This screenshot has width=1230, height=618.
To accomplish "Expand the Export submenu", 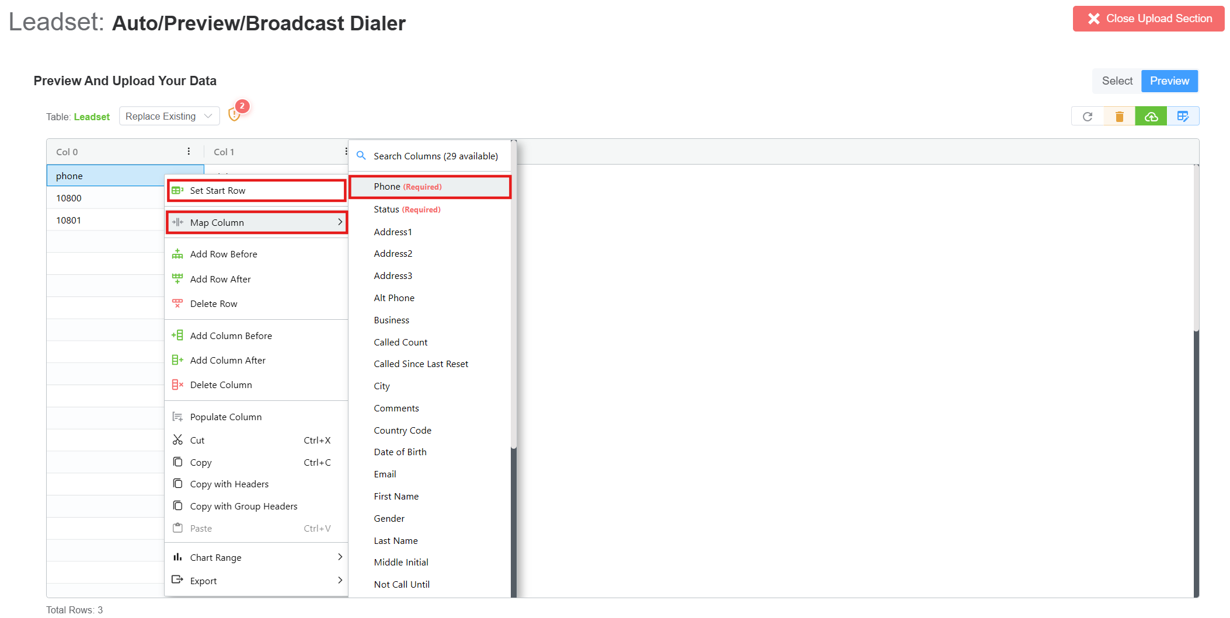I will tap(257, 581).
